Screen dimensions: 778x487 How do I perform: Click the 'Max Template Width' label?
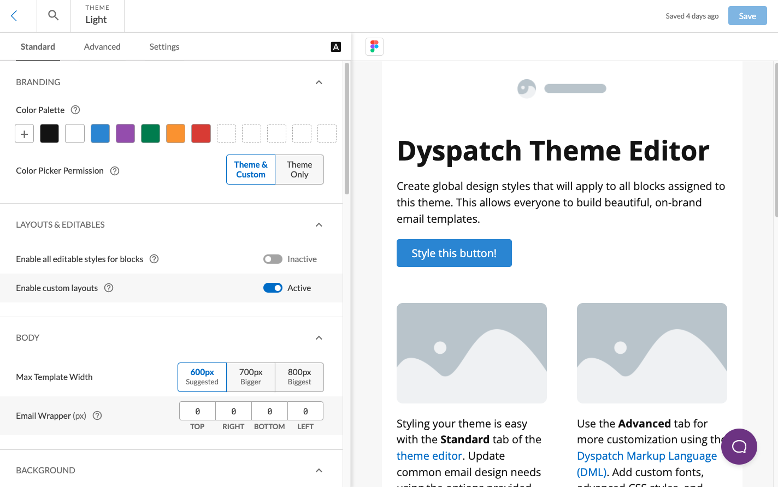pos(54,377)
